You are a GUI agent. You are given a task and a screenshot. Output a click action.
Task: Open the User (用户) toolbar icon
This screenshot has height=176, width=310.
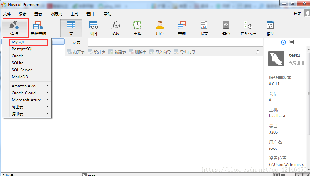[159, 25]
